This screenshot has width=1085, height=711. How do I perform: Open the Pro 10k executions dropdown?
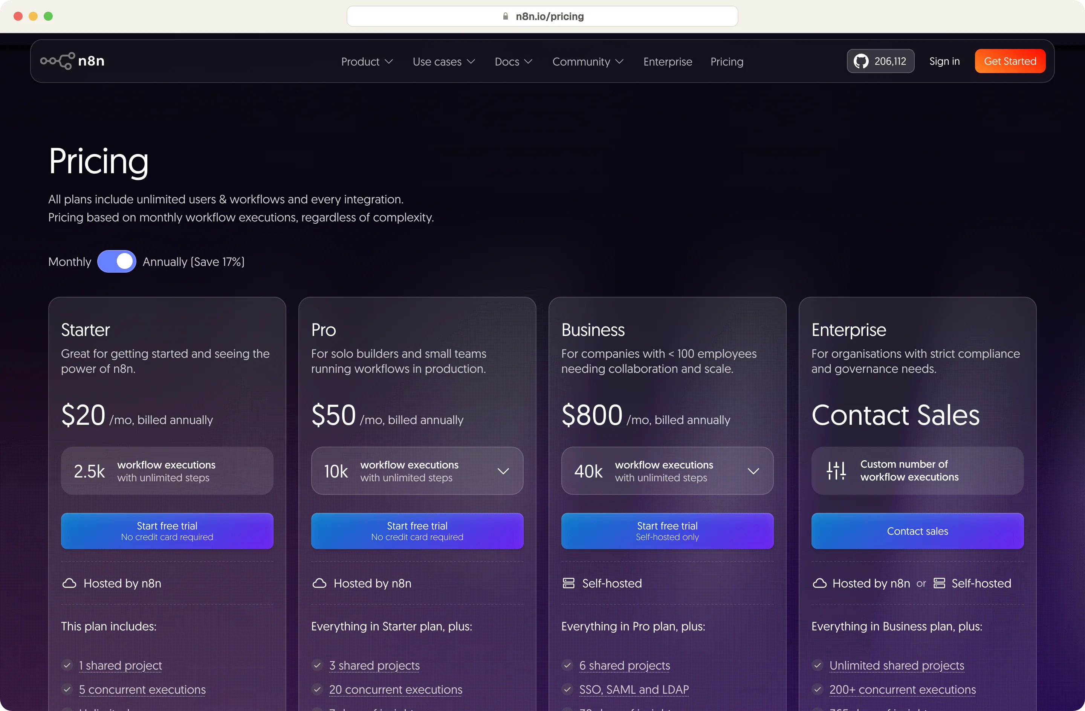(417, 471)
